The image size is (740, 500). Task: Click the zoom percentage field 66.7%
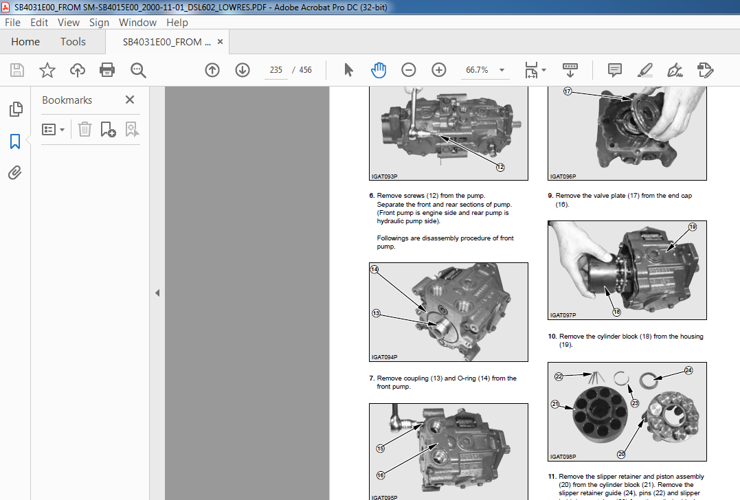pyautogui.click(x=477, y=70)
